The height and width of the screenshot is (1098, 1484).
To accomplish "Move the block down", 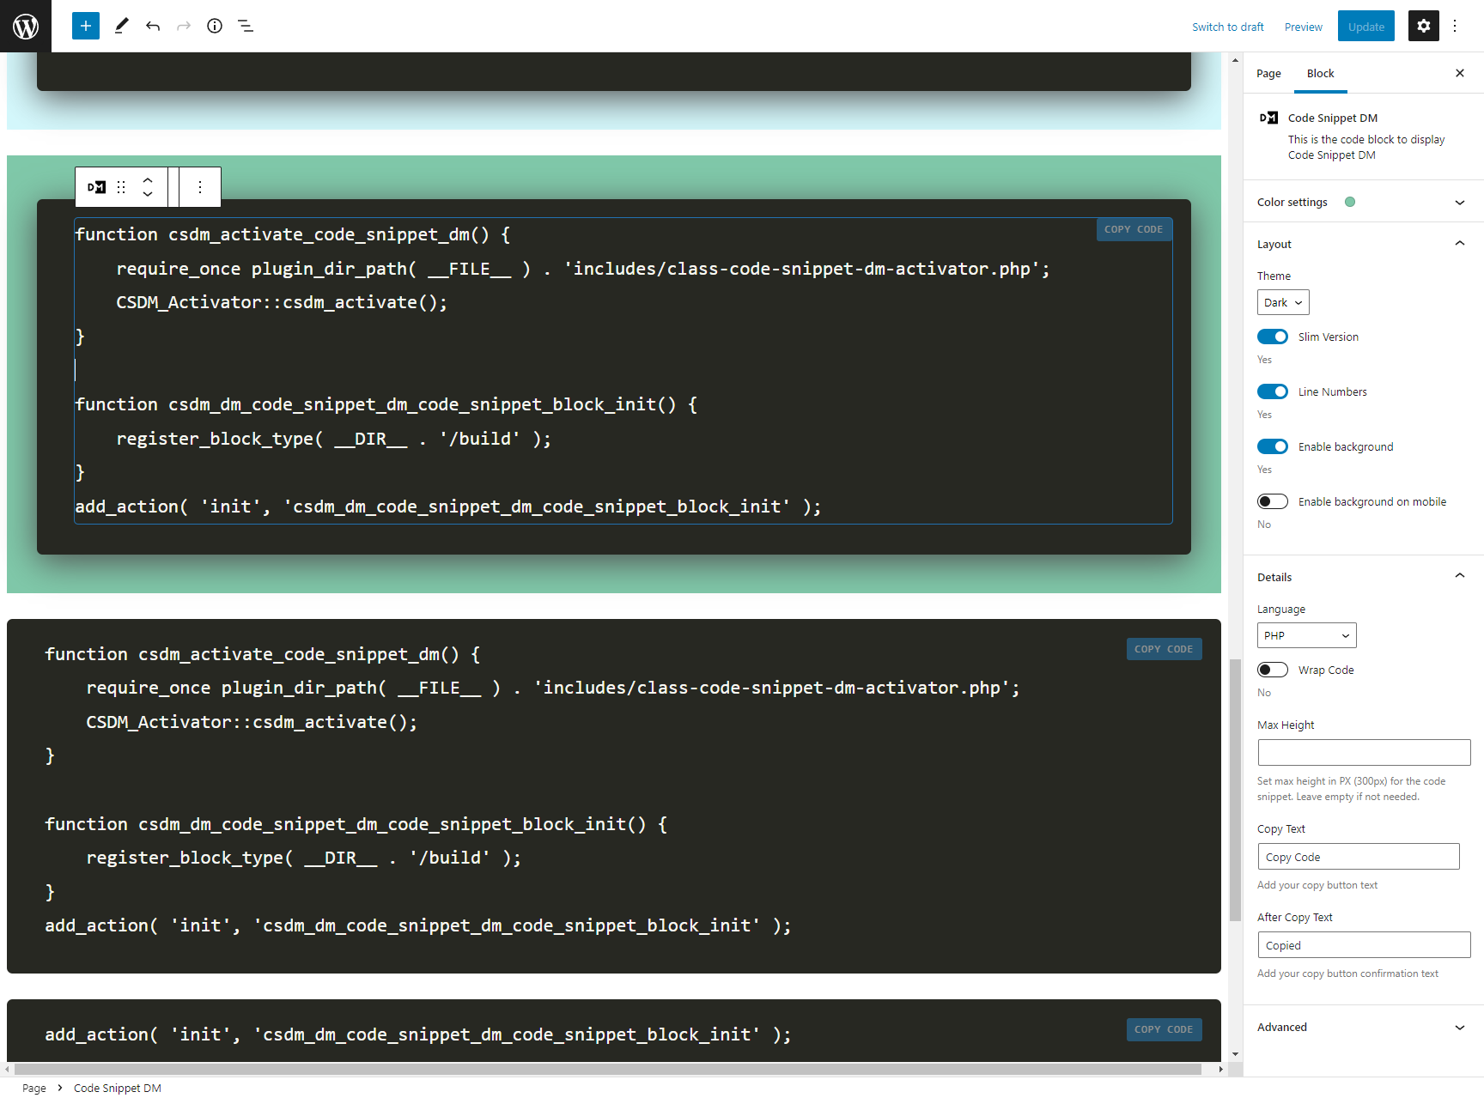I will pos(148,194).
